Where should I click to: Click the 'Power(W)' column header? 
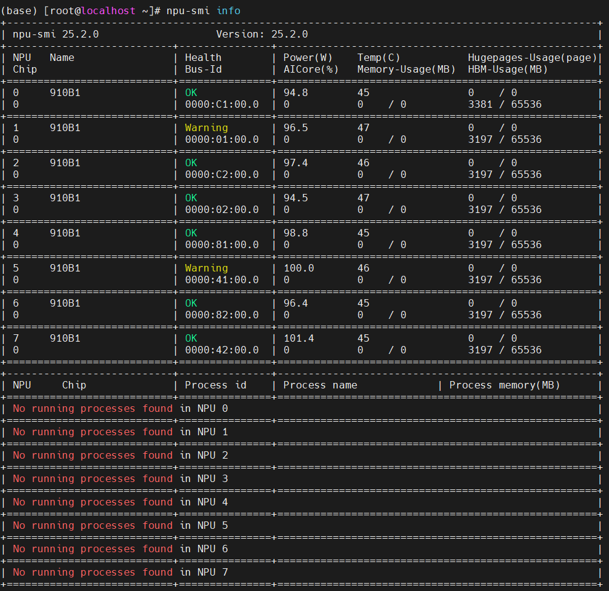pos(308,57)
